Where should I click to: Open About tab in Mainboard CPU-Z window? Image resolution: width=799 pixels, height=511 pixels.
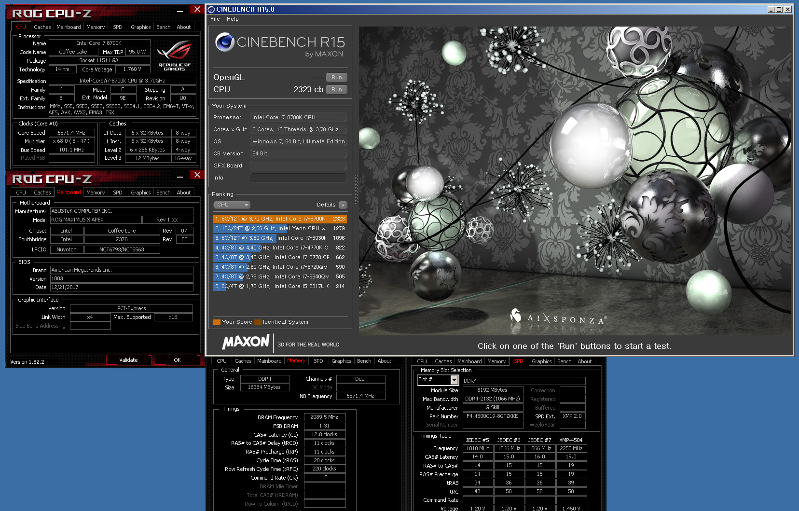pos(184,193)
